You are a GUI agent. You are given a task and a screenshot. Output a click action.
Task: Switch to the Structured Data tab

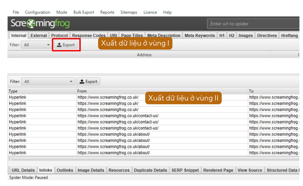tap(282, 170)
